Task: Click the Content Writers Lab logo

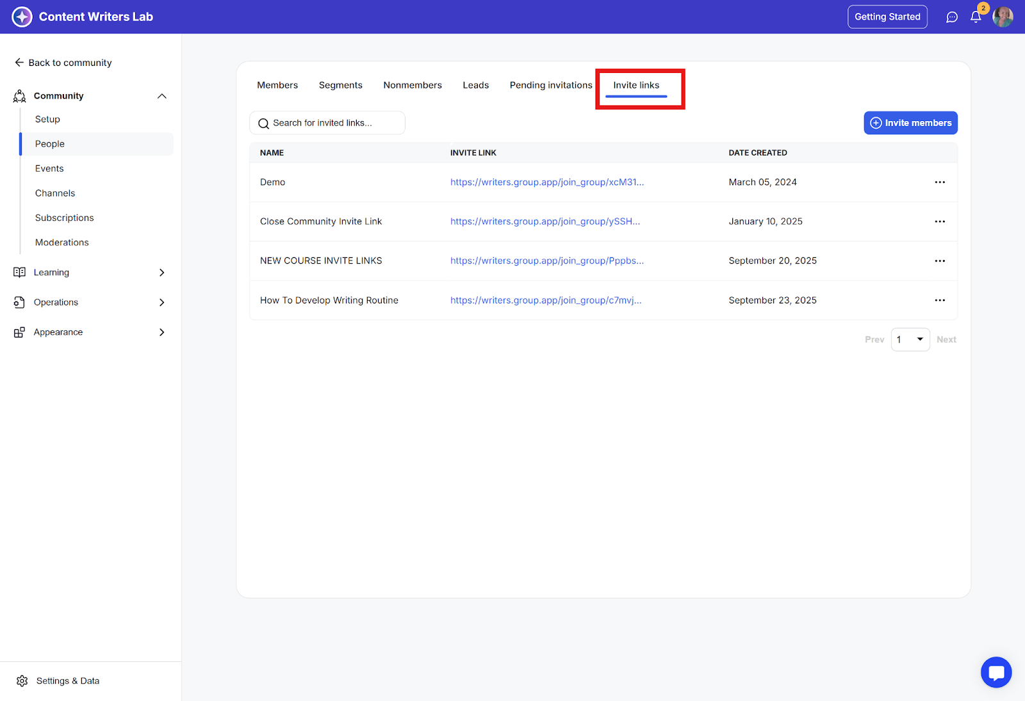Action: tap(22, 17)
